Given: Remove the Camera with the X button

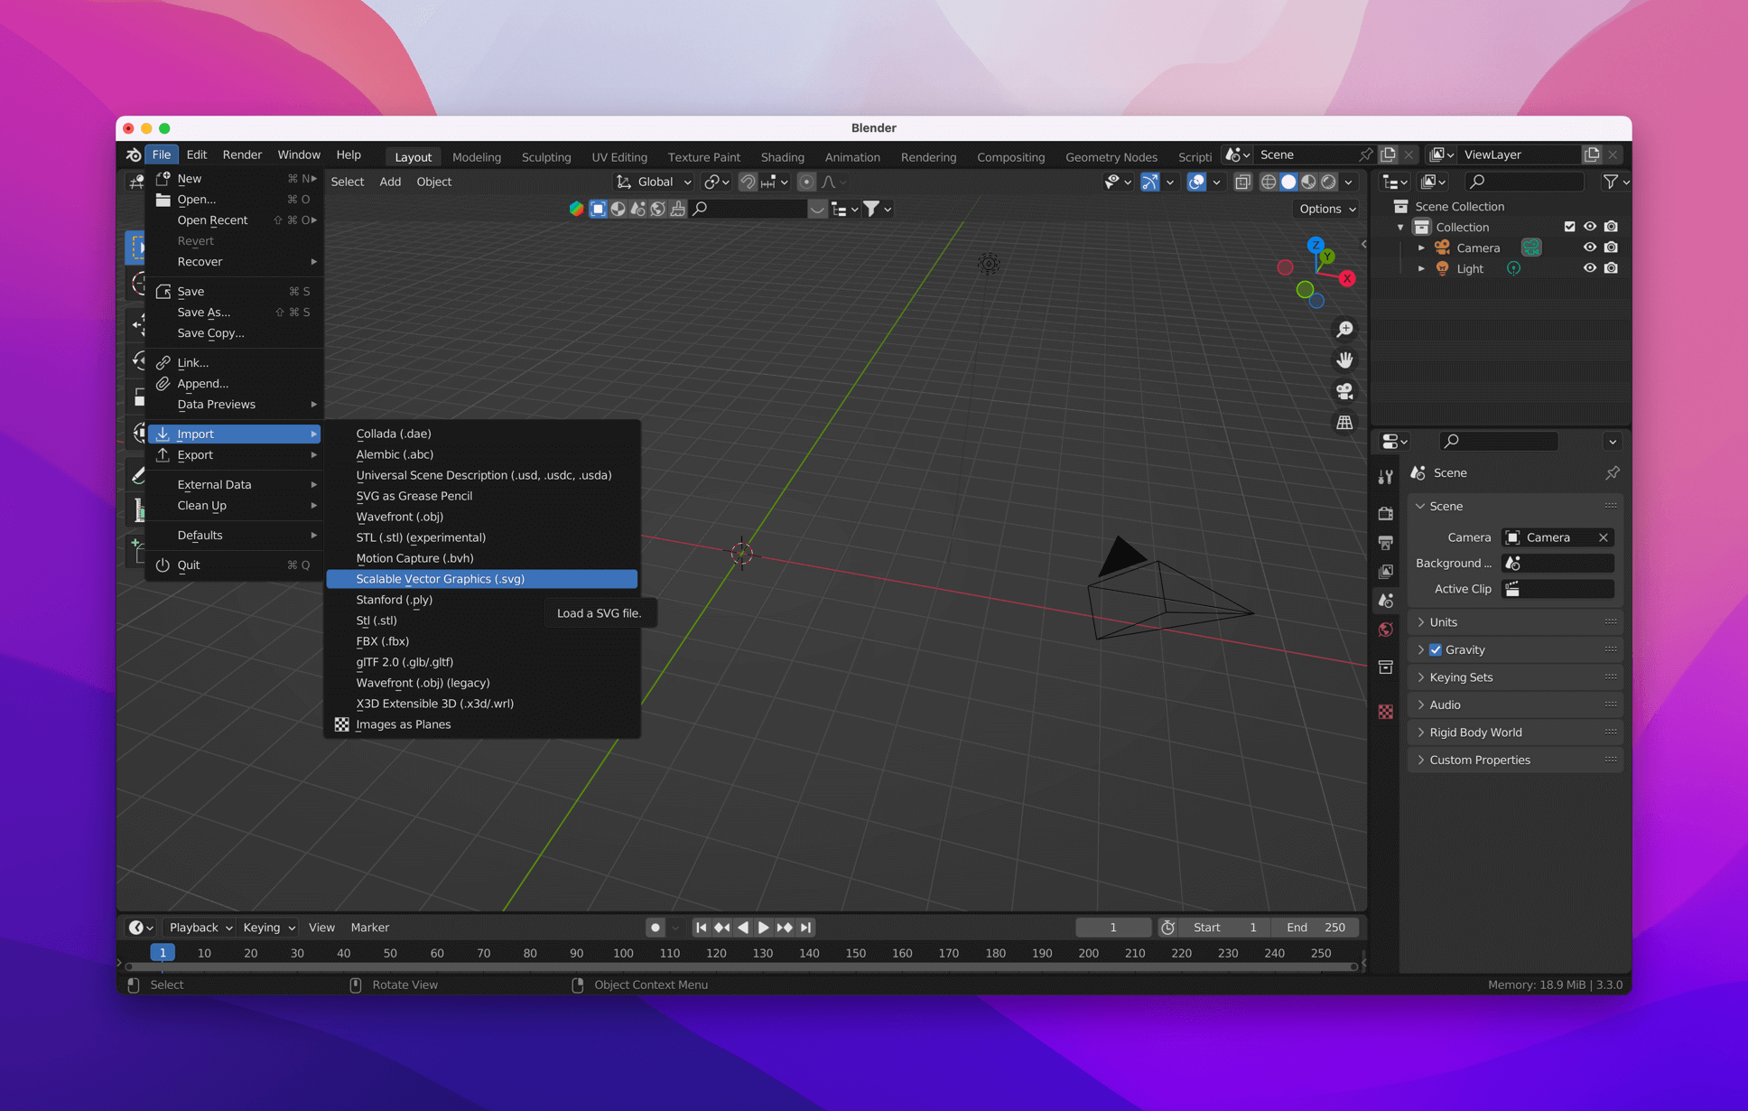Looking at the screenshot, I should [1605, 537].
